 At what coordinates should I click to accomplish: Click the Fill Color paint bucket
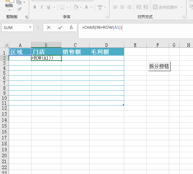(x=76, y=7)
